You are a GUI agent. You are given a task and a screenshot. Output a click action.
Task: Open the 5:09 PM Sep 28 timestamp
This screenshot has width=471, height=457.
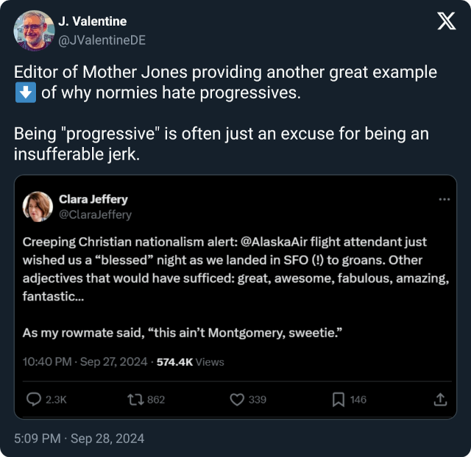(x=79, y=439)
